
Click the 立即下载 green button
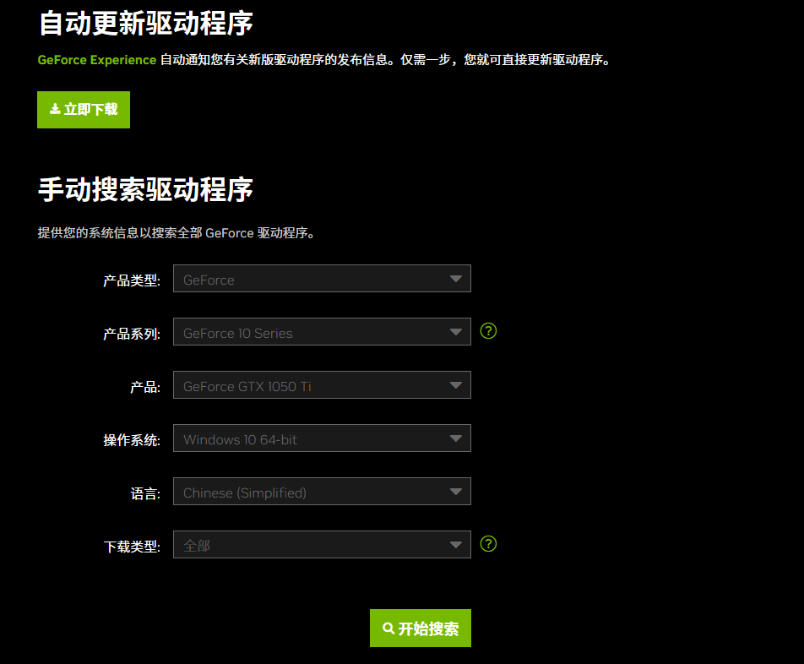point(83,109)
